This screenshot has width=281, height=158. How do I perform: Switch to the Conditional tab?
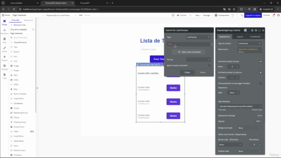coord(255,36)
